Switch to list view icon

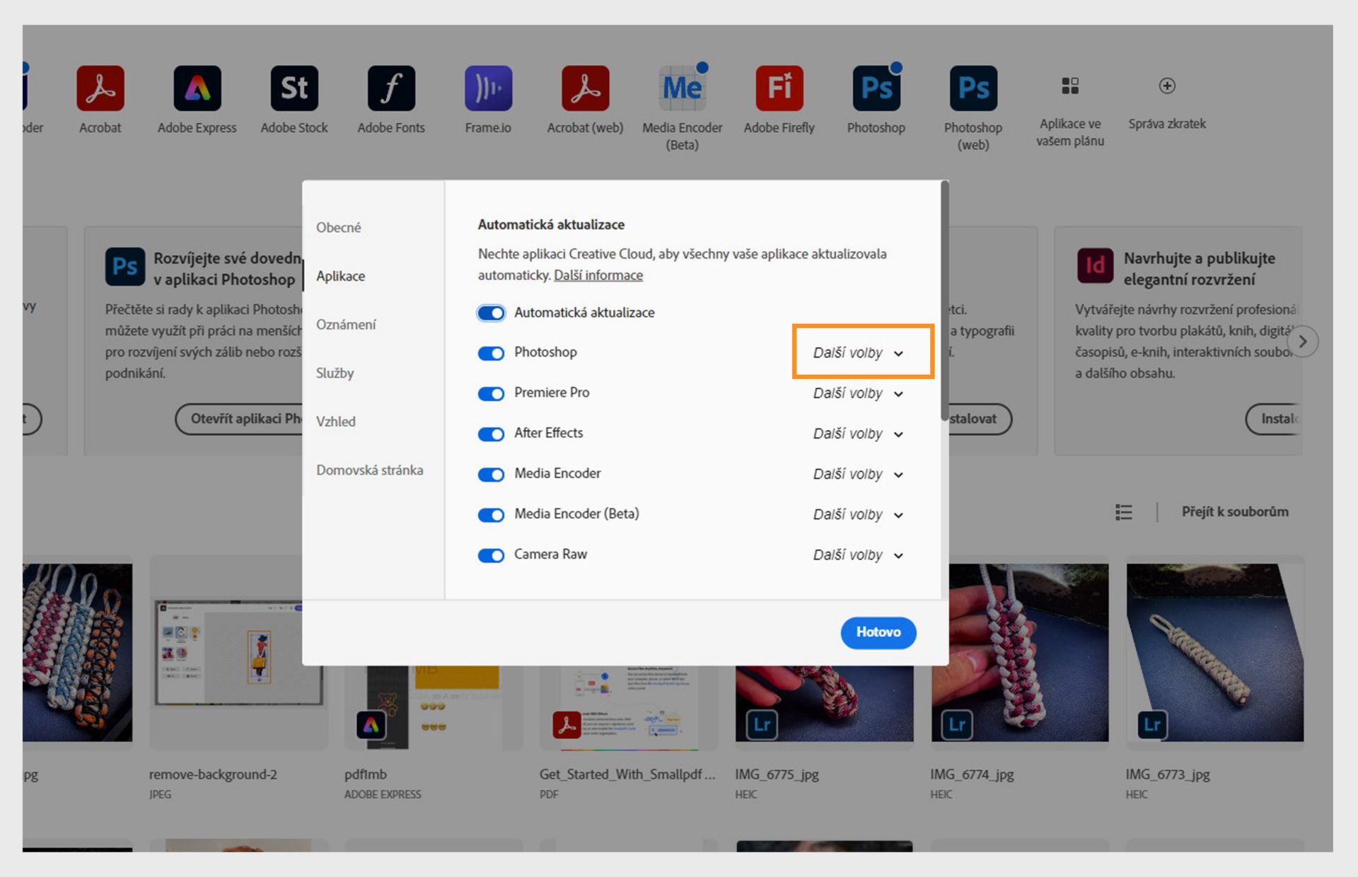click(x=1123, y=512)
